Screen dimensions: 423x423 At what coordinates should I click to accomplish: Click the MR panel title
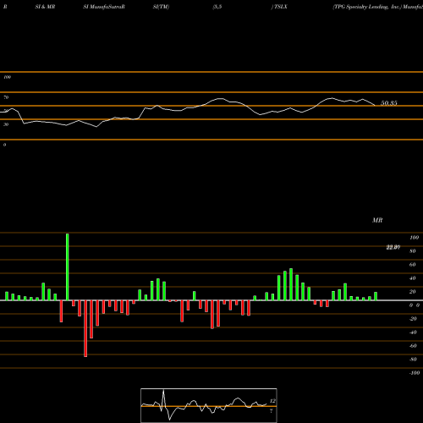tap(377, 220)
